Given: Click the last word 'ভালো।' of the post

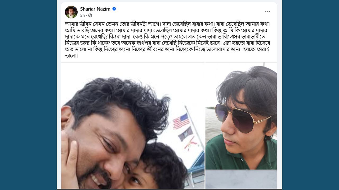Looking at the screenshot, I should 72,55.
